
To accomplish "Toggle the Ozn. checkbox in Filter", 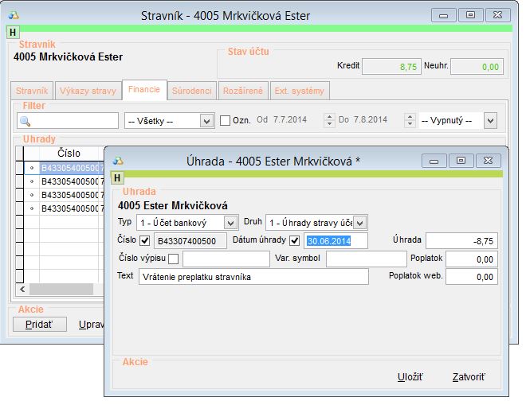I will click(225, 120).
